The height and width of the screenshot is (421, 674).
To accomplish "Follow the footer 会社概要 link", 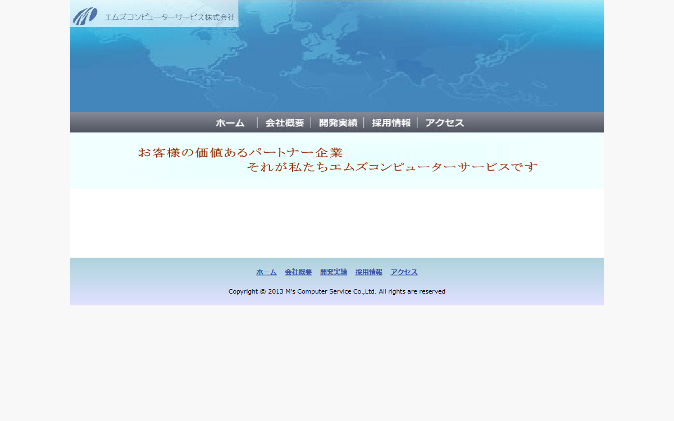I will pos(298,272).
